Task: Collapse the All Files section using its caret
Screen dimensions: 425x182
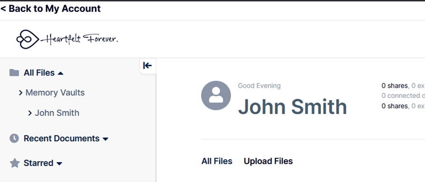Action: pyautogui.click(x=61, y=73)
